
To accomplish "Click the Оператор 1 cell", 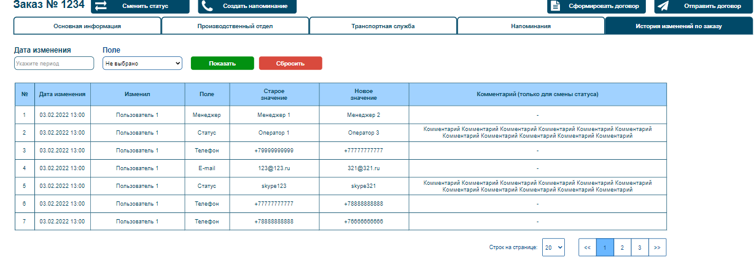I will 274,133.
